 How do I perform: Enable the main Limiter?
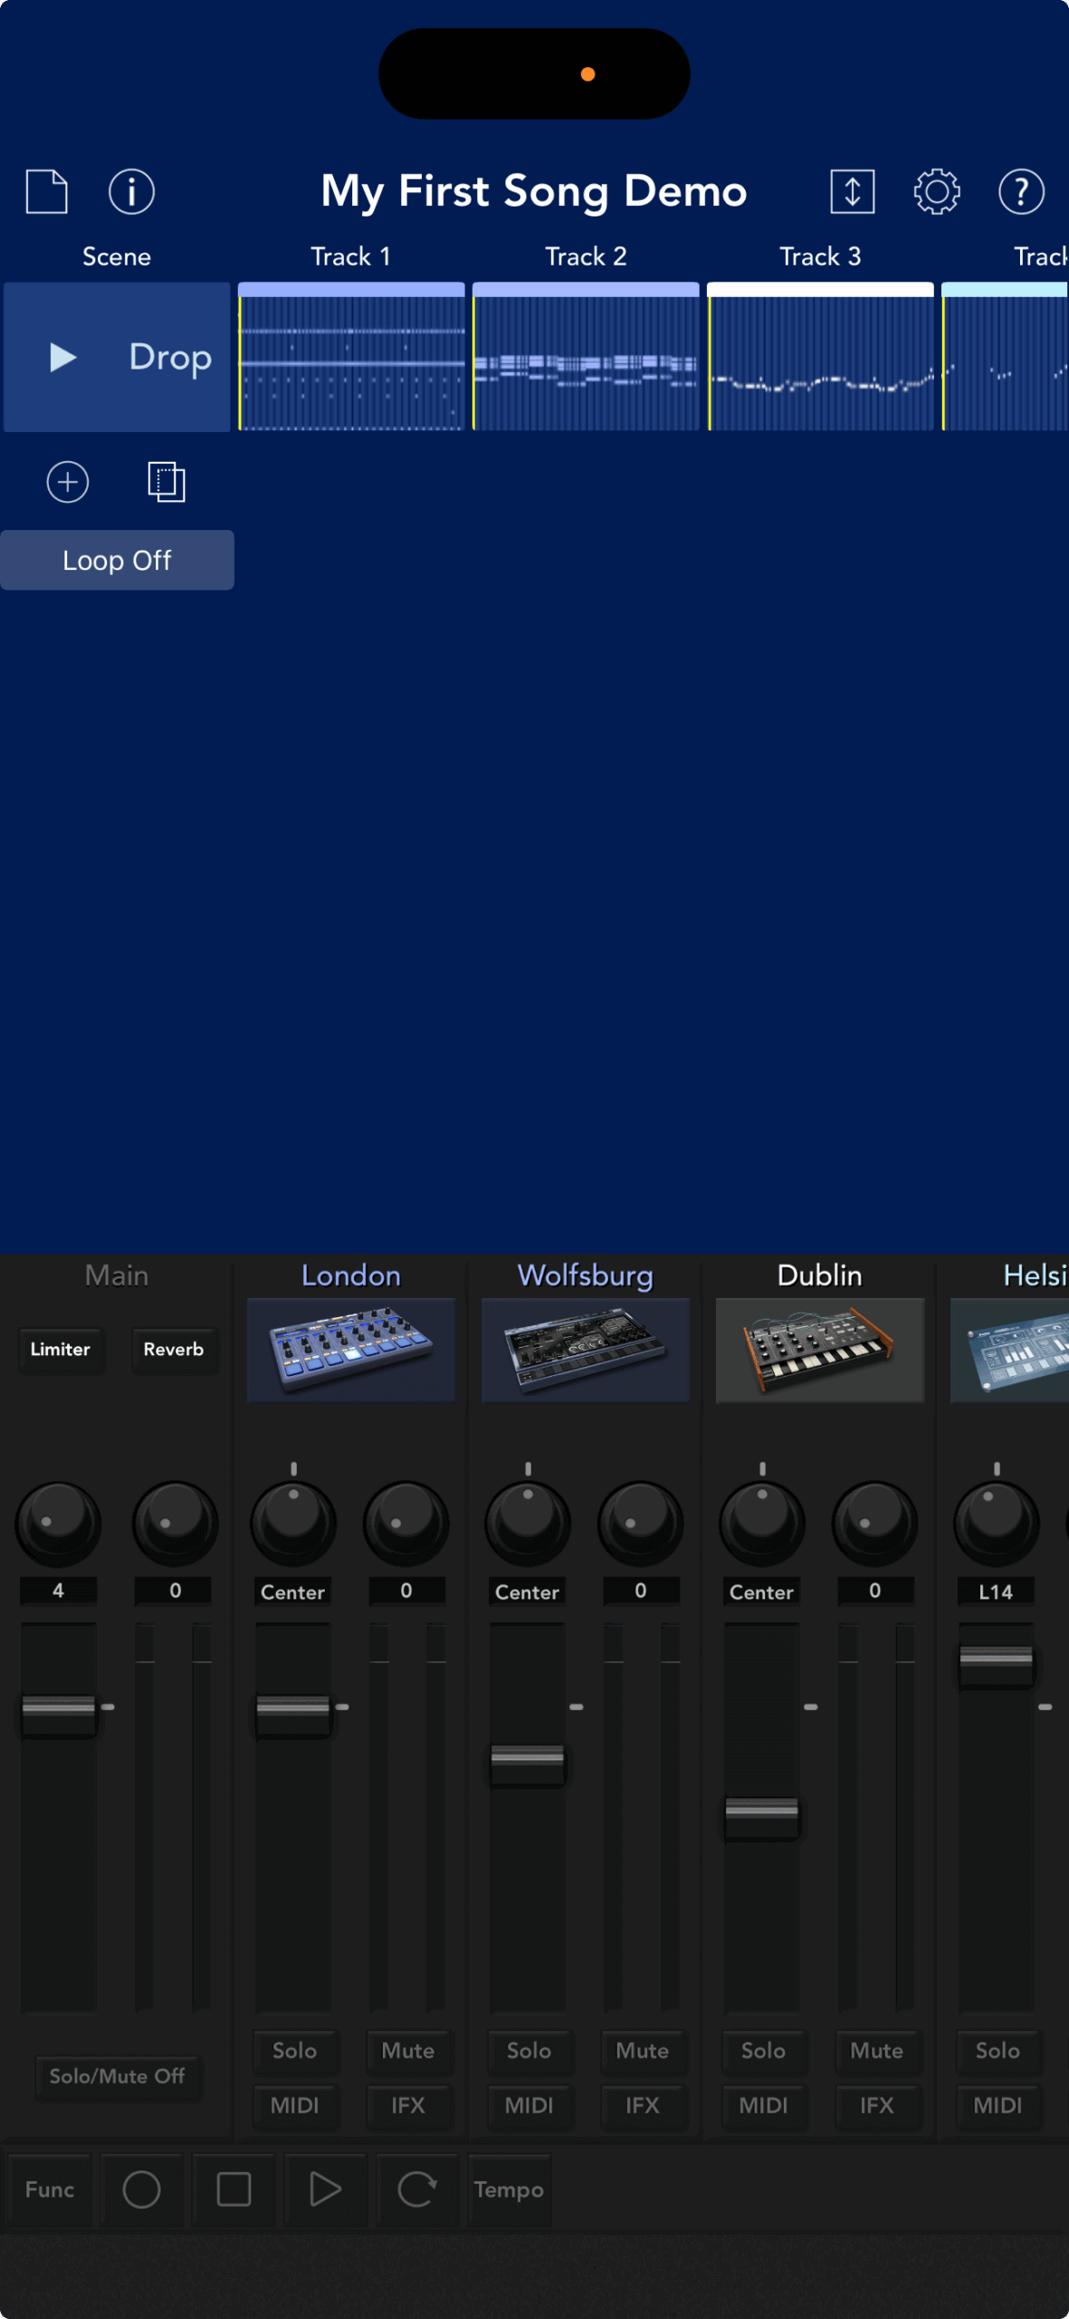coord(61,1350)
